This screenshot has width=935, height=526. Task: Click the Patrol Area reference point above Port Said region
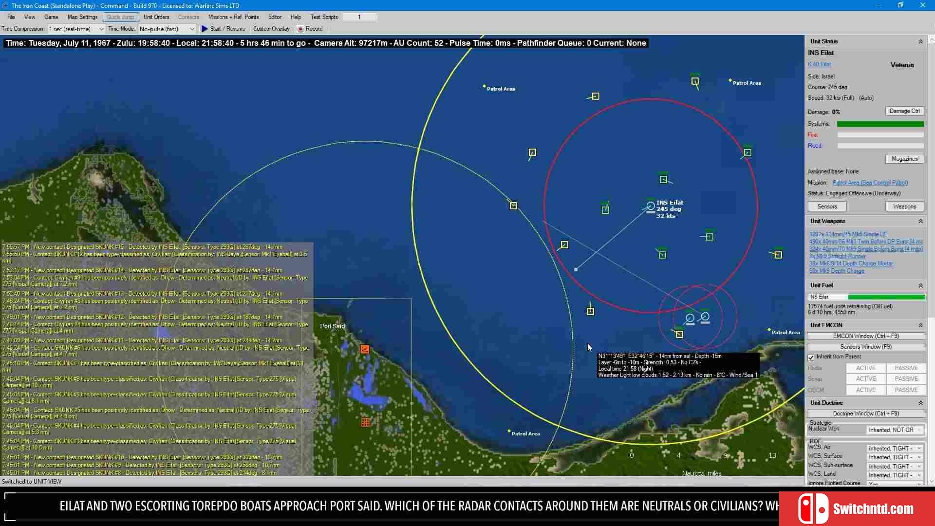[x=484, y=86]
